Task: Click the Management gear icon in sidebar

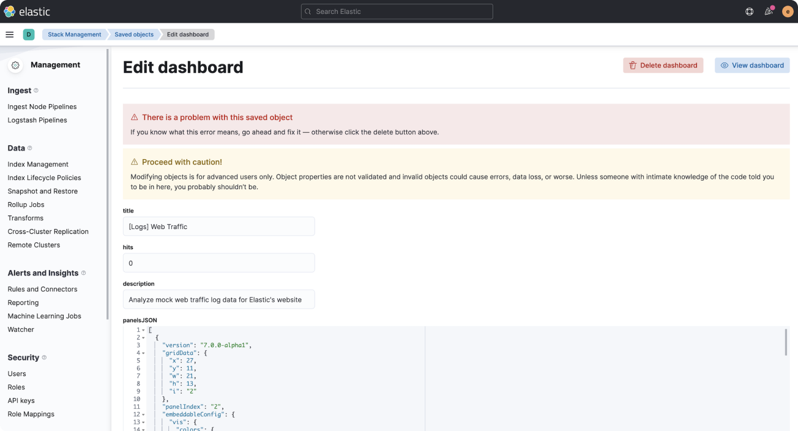Action: pyautogui.click(x=15, y=64)
